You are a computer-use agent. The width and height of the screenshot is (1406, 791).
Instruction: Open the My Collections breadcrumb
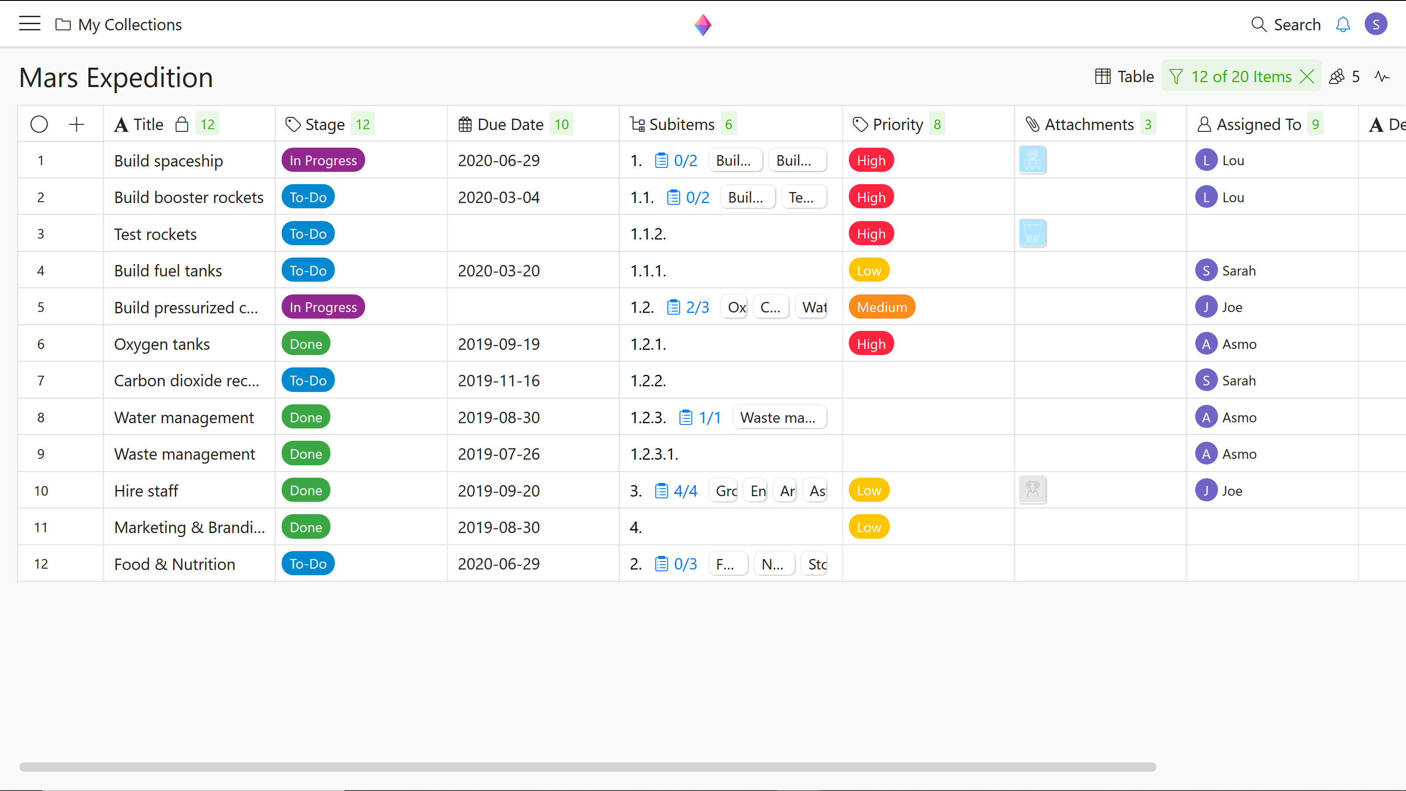click(129, 25)
